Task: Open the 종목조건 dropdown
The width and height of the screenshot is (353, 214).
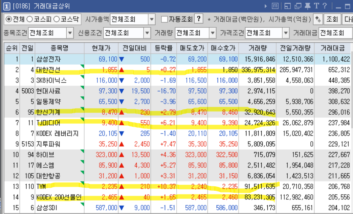Action: [x=70, y=33]
